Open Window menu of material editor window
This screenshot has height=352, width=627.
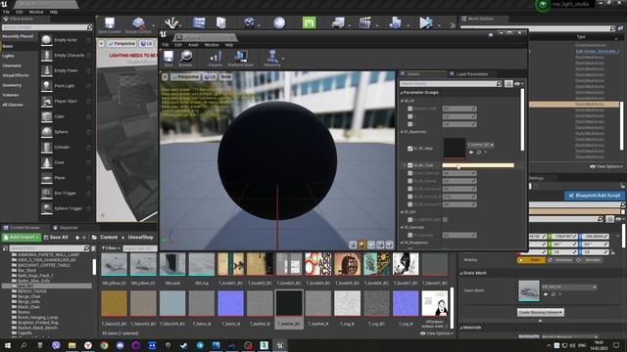[x=212, y=45]
